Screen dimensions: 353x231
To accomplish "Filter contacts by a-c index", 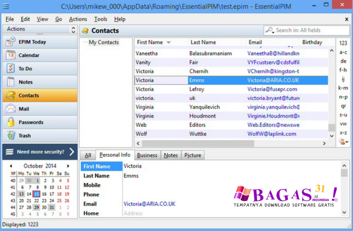I will (343, 52).
